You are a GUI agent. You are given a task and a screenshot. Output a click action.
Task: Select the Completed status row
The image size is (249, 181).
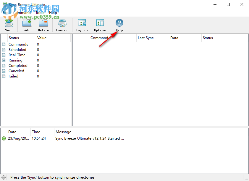(x=18, y=65)
